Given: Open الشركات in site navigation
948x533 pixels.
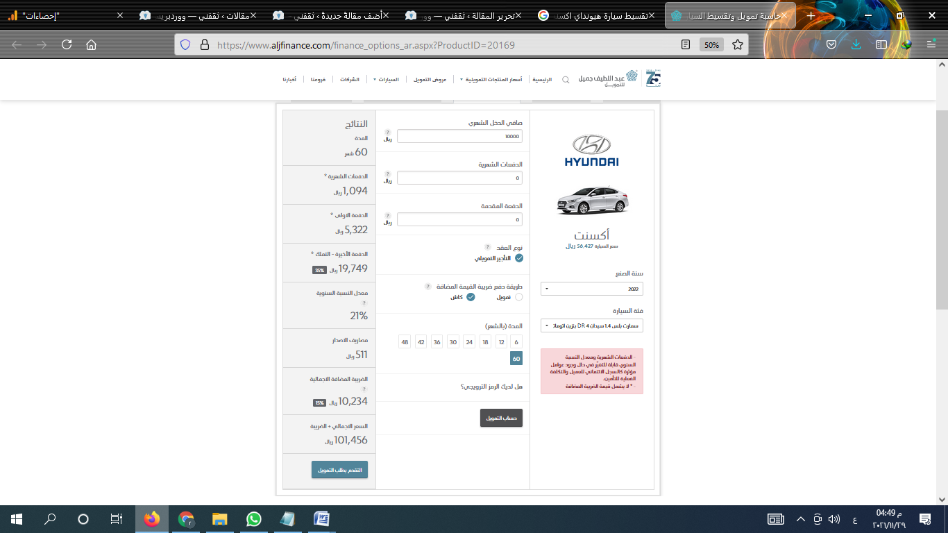Looking at the screenshot, I should click(350, 79).
